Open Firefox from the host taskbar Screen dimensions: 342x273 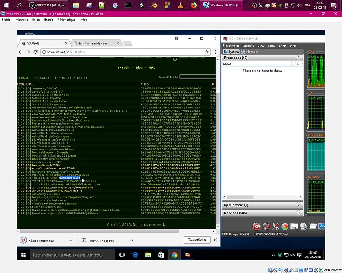(x=194, y=5)
